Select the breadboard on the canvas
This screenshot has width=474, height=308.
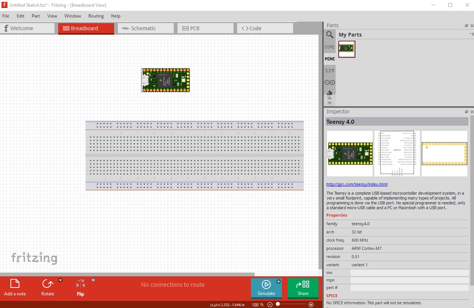tap(195, 155)
